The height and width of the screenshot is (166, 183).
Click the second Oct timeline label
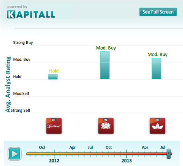(109, 147)
